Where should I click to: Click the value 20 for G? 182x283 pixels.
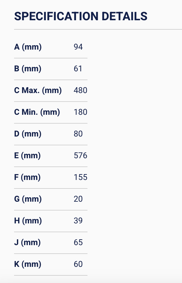pos(78,199)
